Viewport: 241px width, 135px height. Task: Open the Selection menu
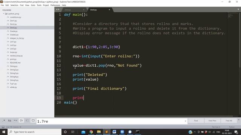14,5
